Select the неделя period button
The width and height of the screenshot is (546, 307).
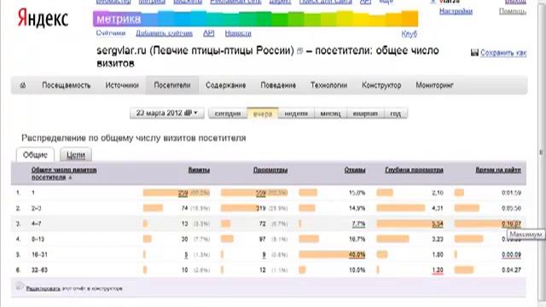tap(296, 113)
